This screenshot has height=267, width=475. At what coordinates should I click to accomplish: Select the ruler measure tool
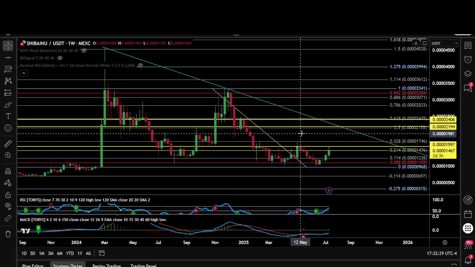pyautogui.click(x=8, y=144)
